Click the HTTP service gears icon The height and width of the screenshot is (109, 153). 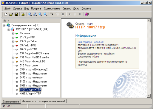point(70,25)
